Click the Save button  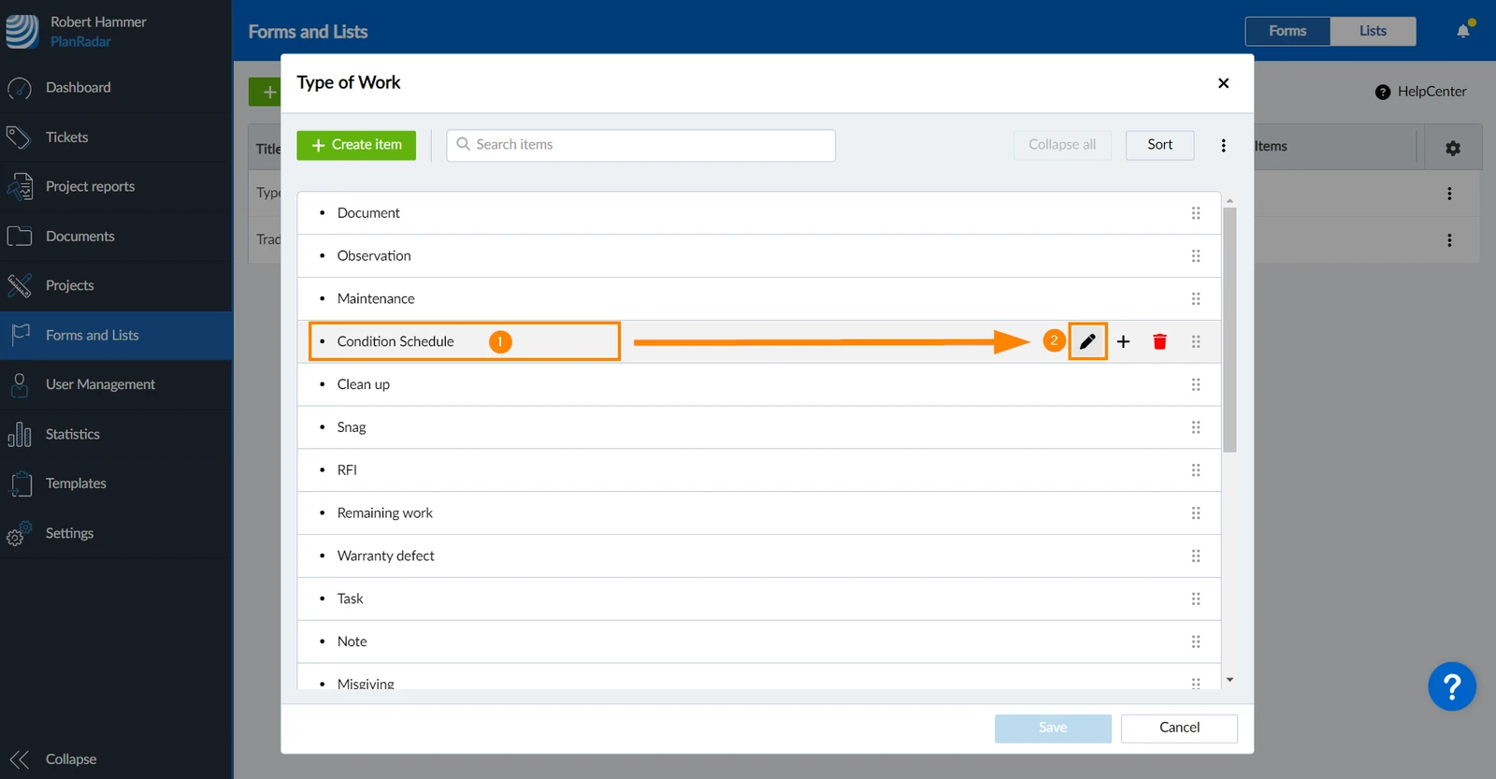[x=1053, y=728]
